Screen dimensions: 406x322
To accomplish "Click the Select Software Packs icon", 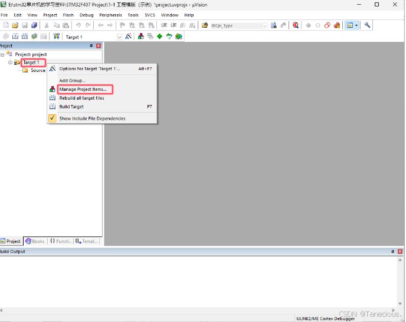I will point(169,36).
